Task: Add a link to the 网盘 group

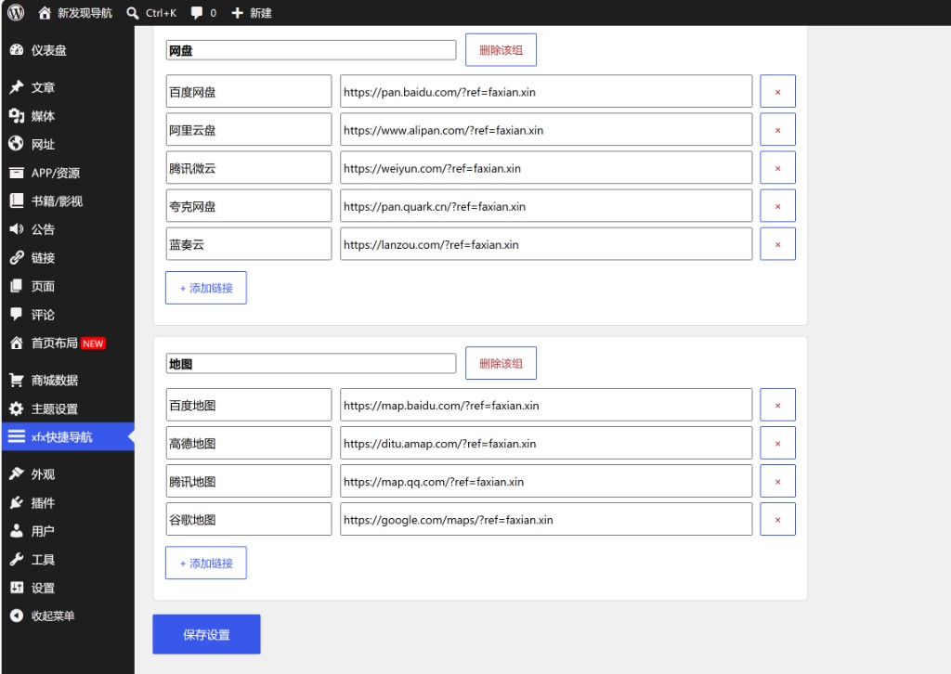Action: coord(206,288)
